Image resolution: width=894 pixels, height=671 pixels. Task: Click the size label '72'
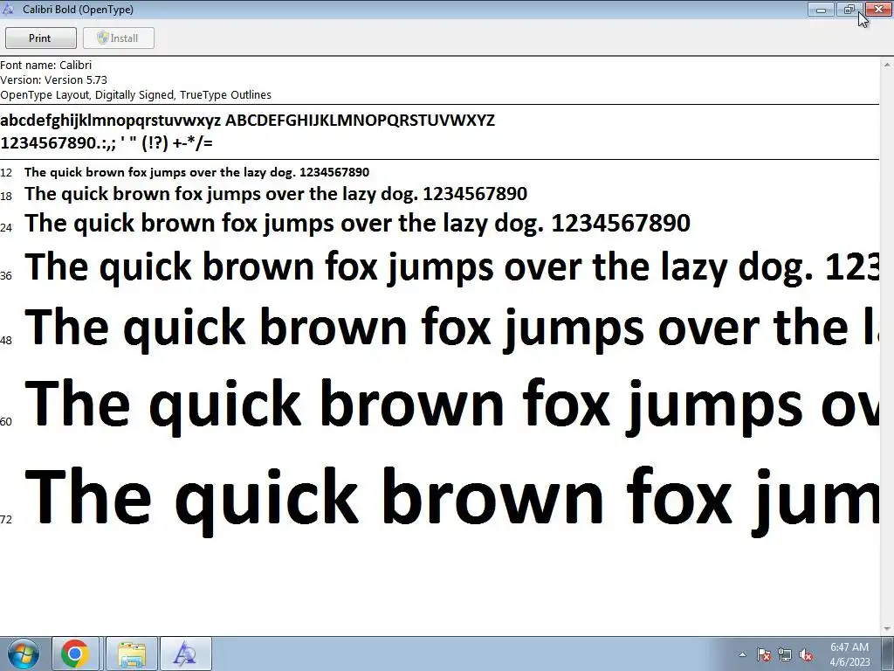[x=6, y=519]
